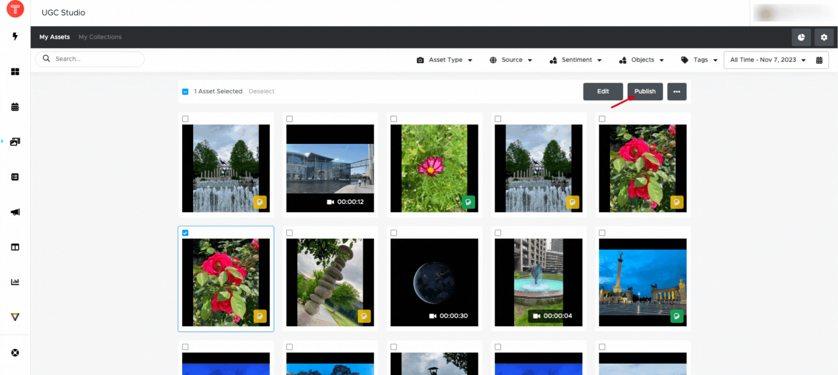
Task: Check the first fountain photo checkbox
Action: point(185,119)
